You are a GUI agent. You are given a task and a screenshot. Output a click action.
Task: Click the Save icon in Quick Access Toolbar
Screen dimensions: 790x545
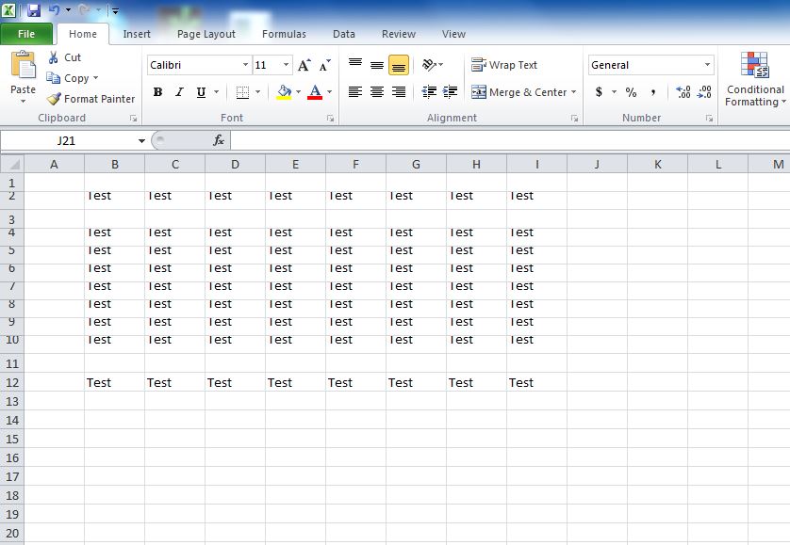(x=34, y=9)
